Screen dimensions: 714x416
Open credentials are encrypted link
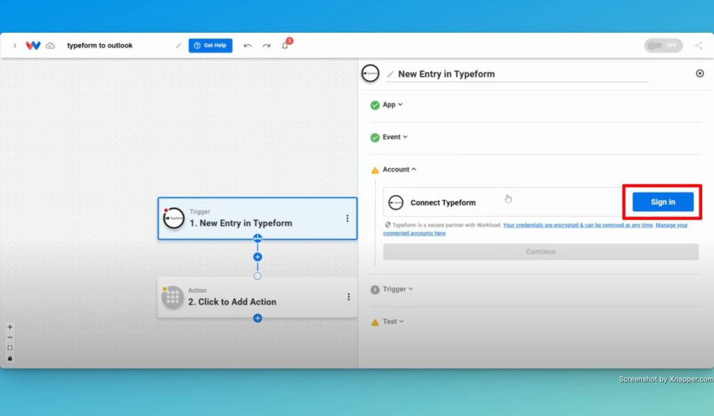coord(578,225)
